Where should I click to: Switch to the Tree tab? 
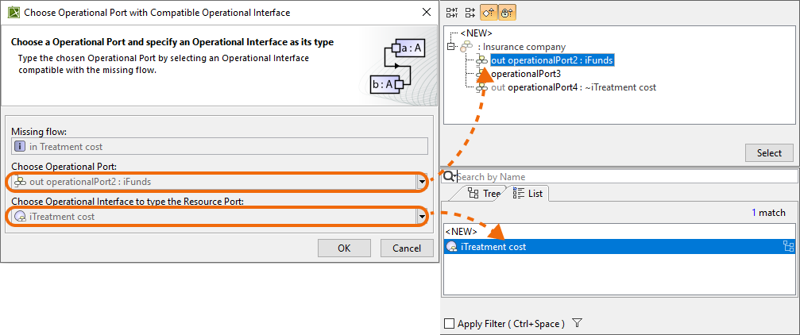[x=484, y=193]
